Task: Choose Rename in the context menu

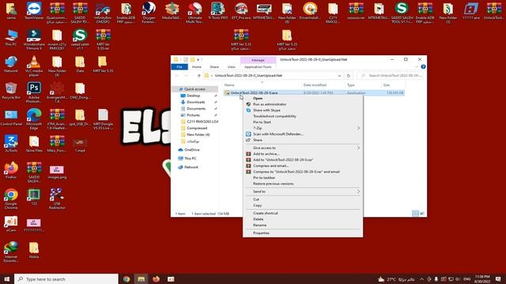Action: point(303,225)
